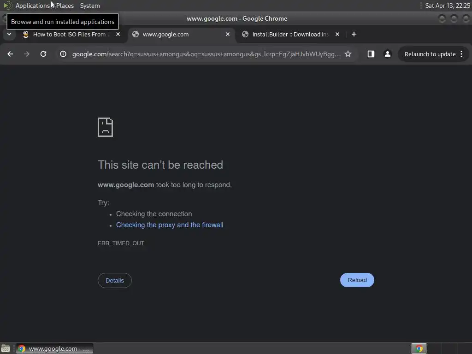
Task: Click the sad page error icon
Action: coord(106,127)
